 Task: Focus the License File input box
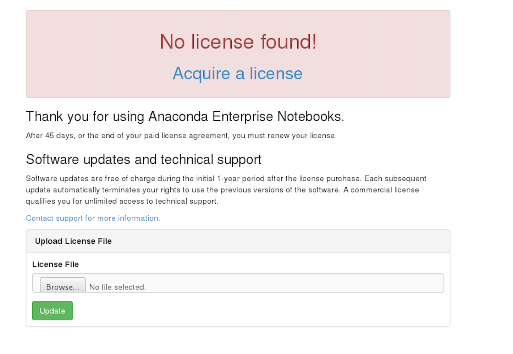(x=238, y=283)
